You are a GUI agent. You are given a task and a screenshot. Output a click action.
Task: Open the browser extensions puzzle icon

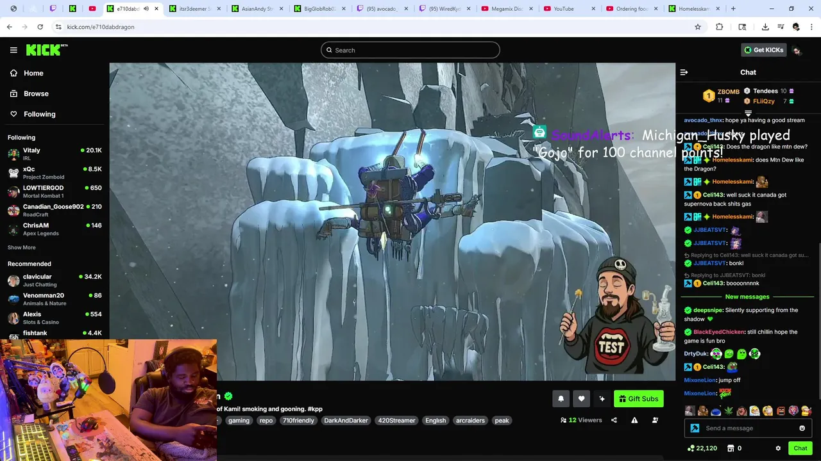coord(719,27)
